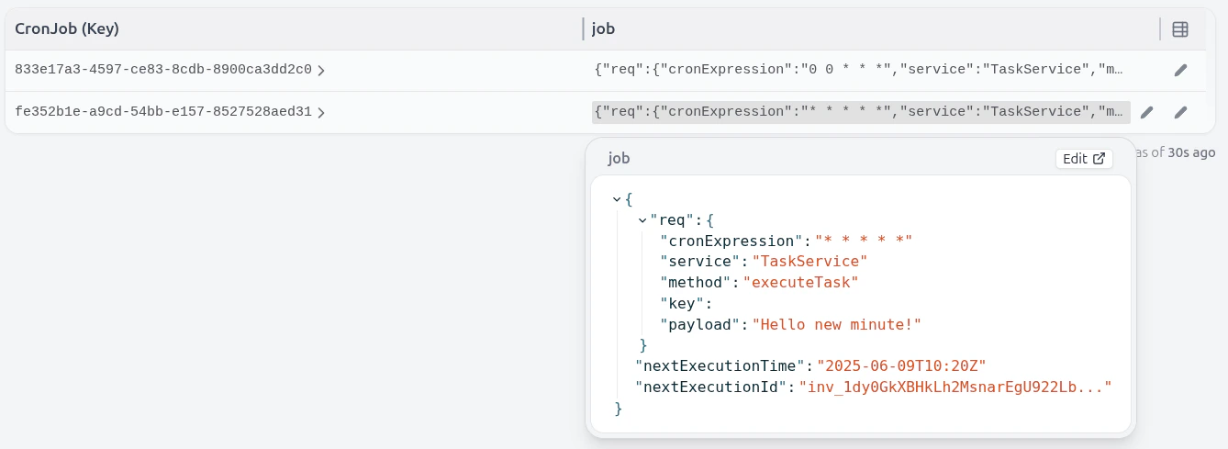Click the "TaskService" value in popup

809,262
